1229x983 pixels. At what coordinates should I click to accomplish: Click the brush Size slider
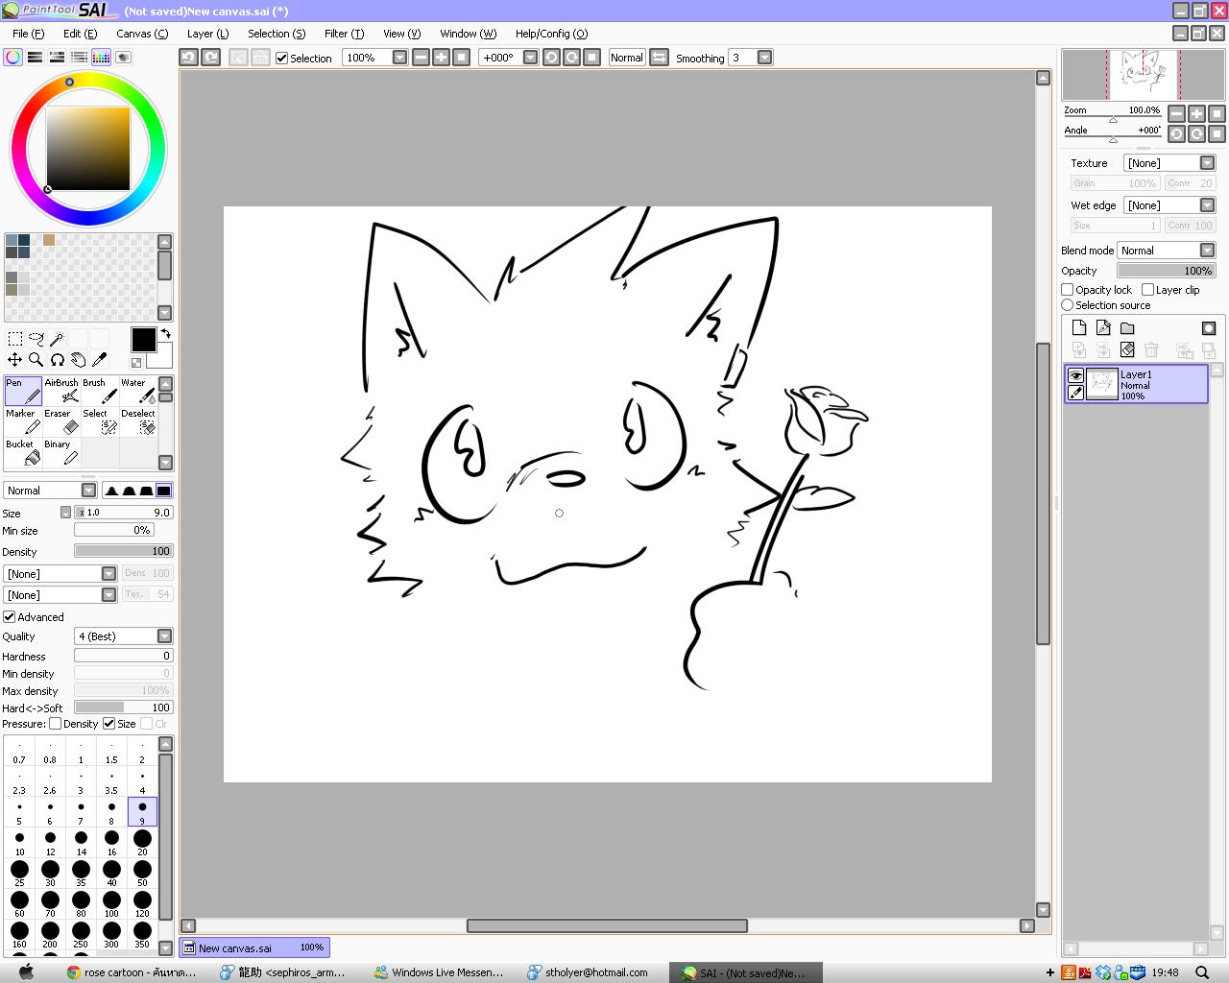[124, 513]
